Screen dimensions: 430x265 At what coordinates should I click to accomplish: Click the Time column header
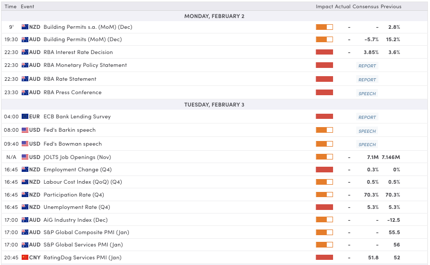click(x=10, y=7)
